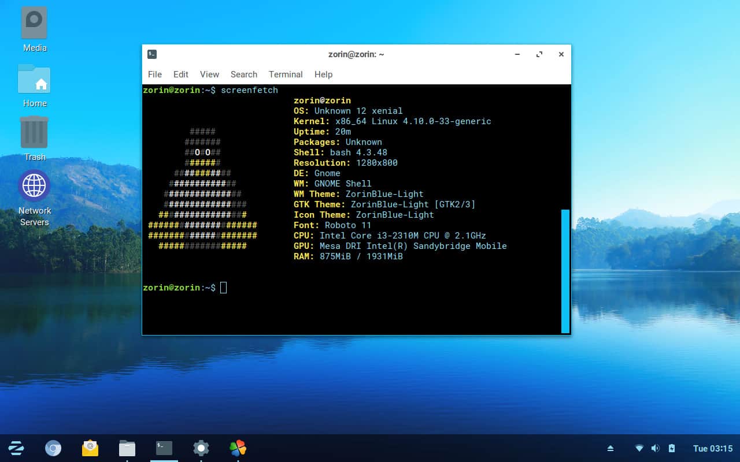Screen dimensions: 740x462
Task: Click the 'Uptime: 20m' line
Action: [x=322, y=132]
